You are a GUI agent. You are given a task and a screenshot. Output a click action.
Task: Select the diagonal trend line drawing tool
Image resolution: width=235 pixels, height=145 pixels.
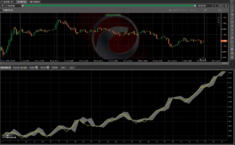coord(232,18)
